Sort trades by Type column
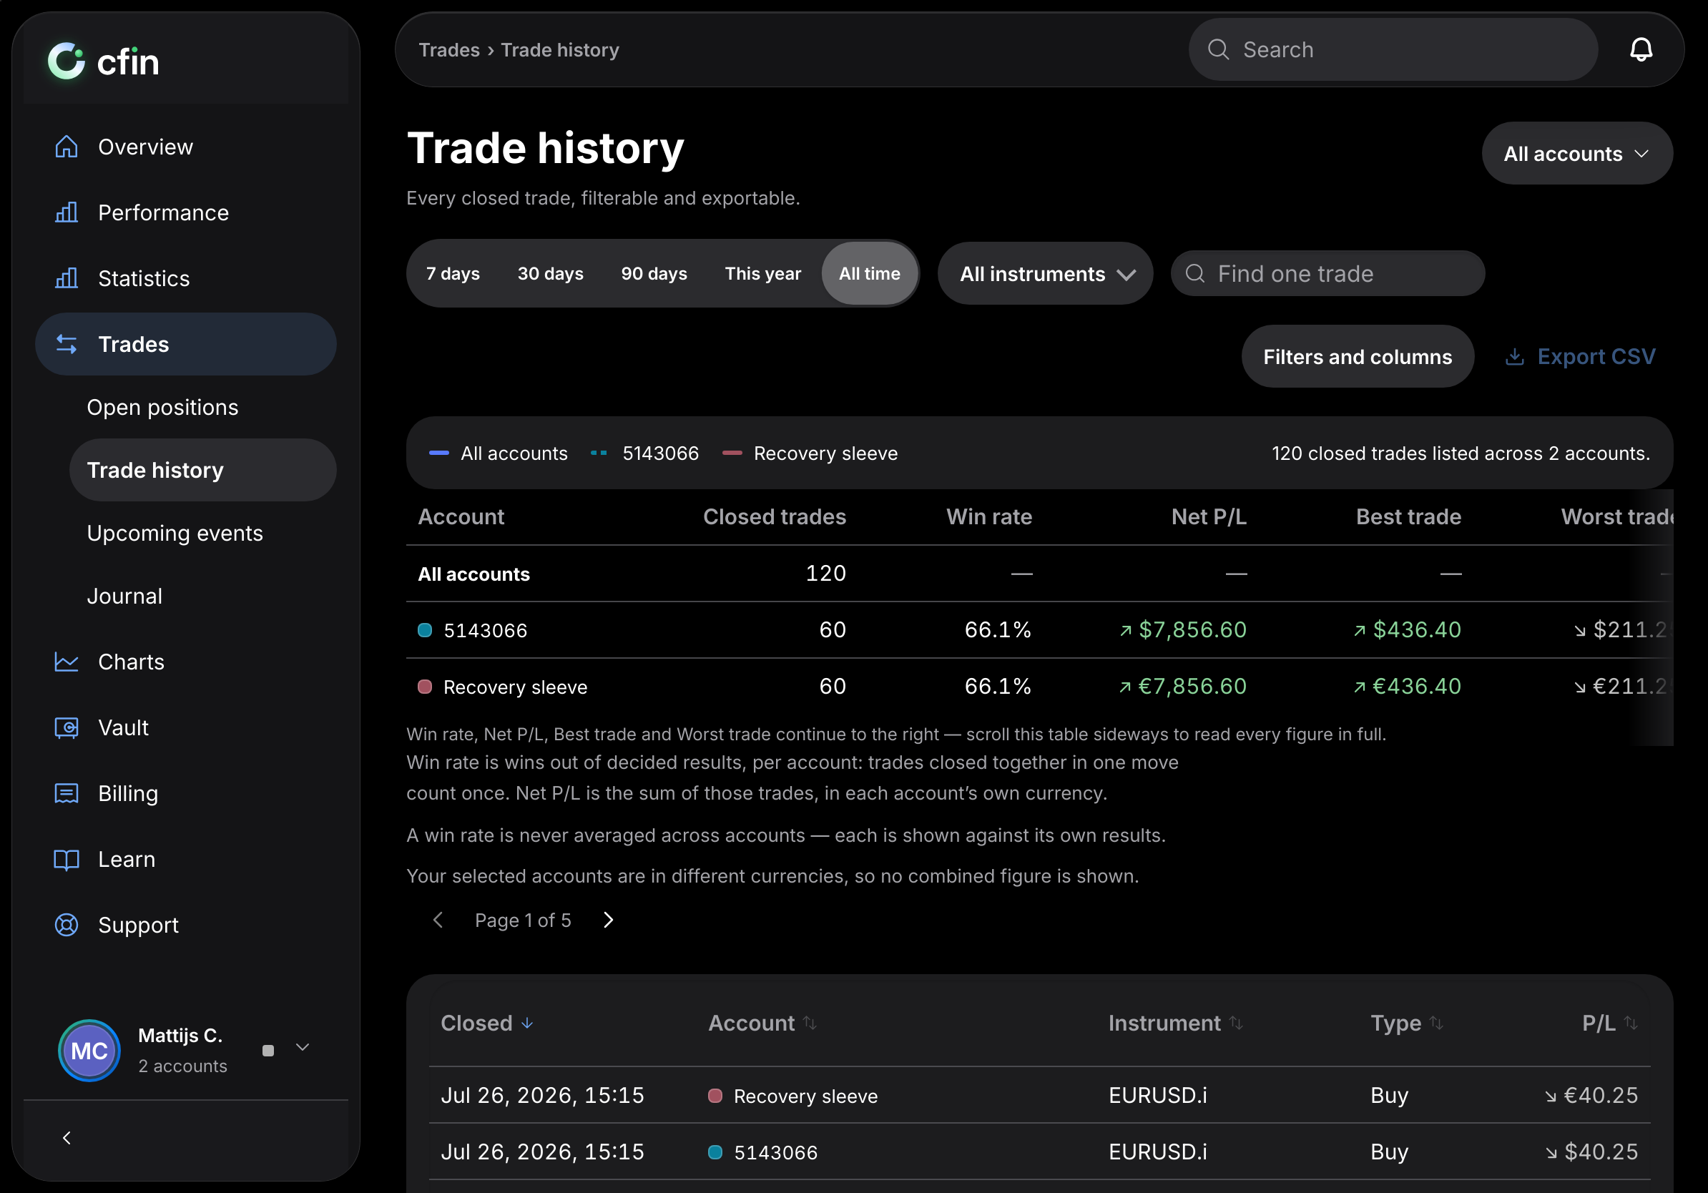The width and height of the screenshot is (1708, 1193). pyautogui.click(x=1406, y=1023)
